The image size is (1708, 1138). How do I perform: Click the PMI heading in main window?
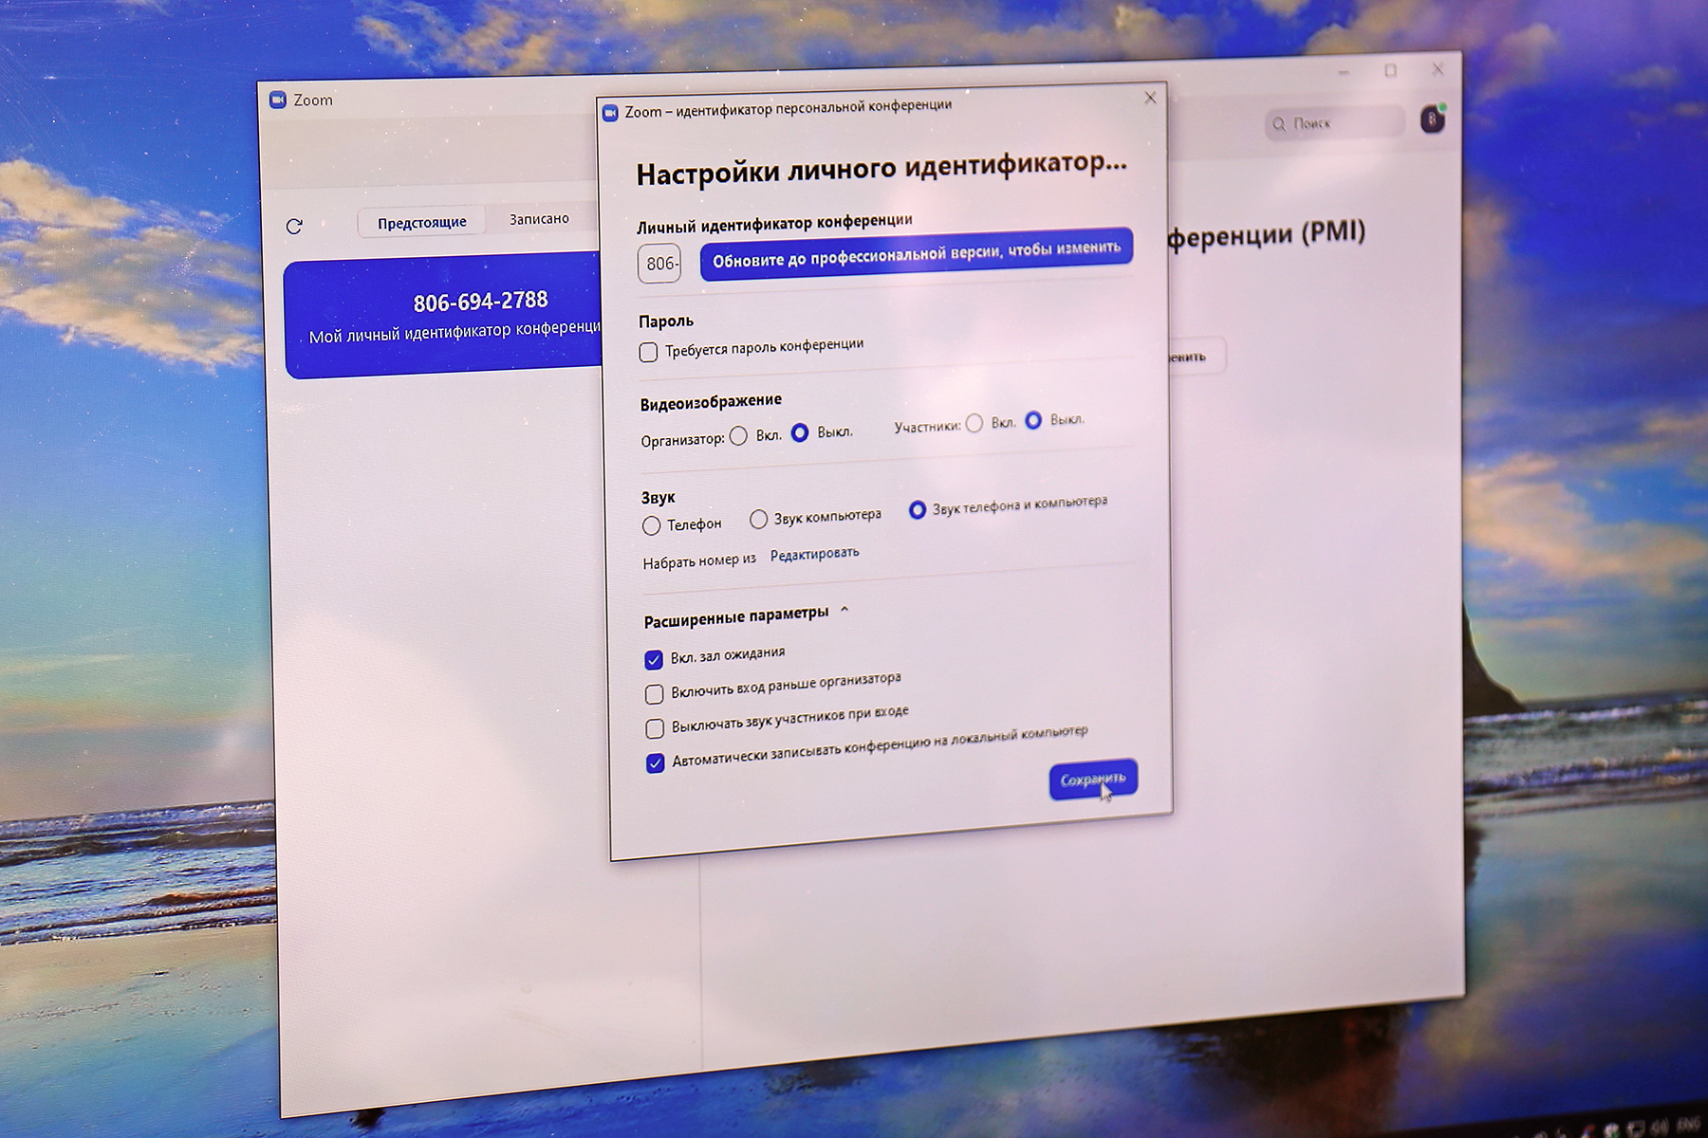(1266, 234)
